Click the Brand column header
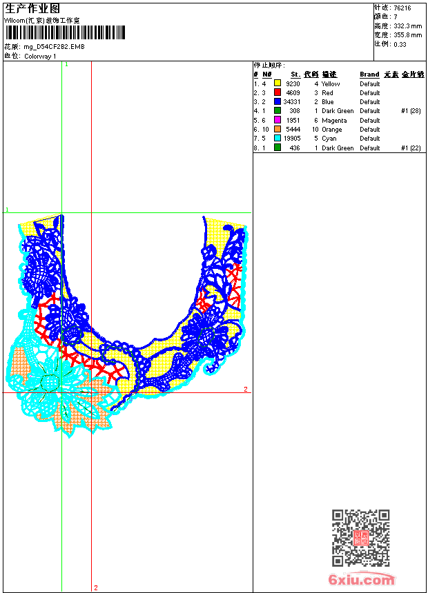 pyautogui.click(x=369, y=74)
